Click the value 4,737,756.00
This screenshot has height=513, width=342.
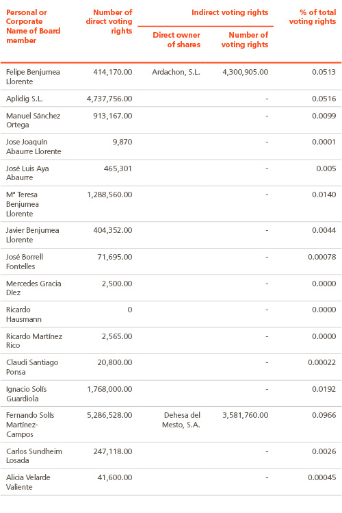(x=109, y=99)
